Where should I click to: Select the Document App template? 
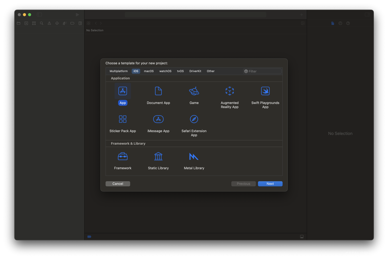(158, 95)
